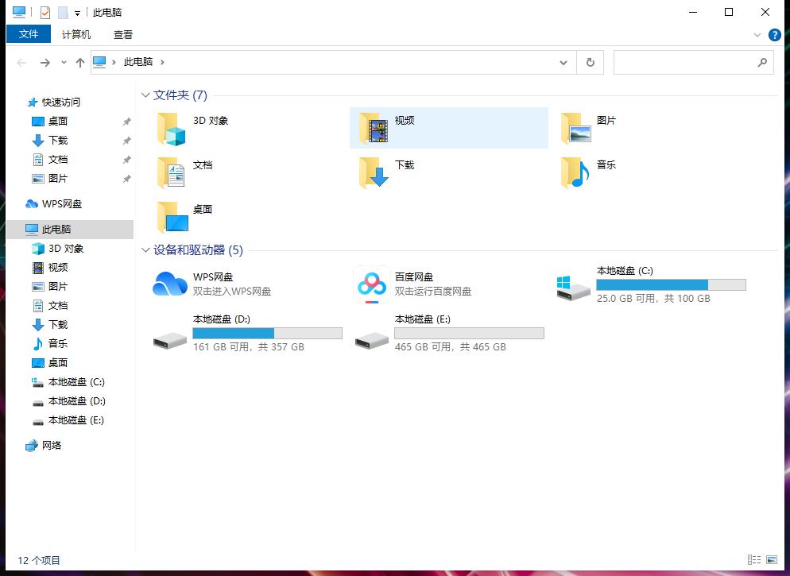Screen dimensions: 790x576
Task: Collapse the 文件夹 (7) group
Action: [145, 95]
